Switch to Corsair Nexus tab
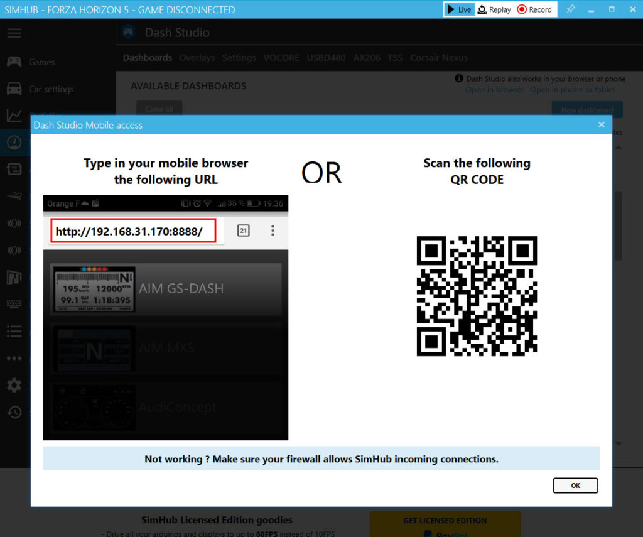 coord(439,57)
